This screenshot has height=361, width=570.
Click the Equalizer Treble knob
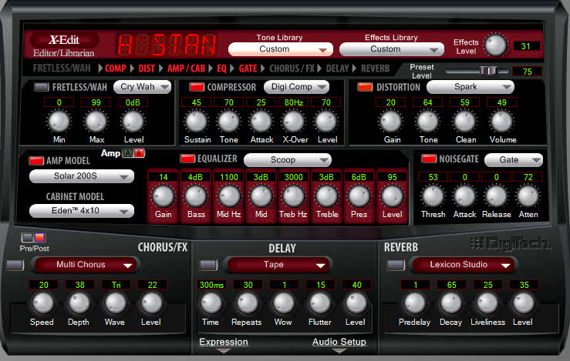click(x=326, y=196)
